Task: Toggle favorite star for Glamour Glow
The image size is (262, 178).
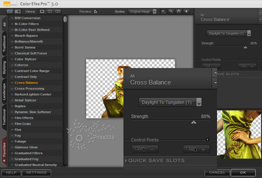Action: 12,147
